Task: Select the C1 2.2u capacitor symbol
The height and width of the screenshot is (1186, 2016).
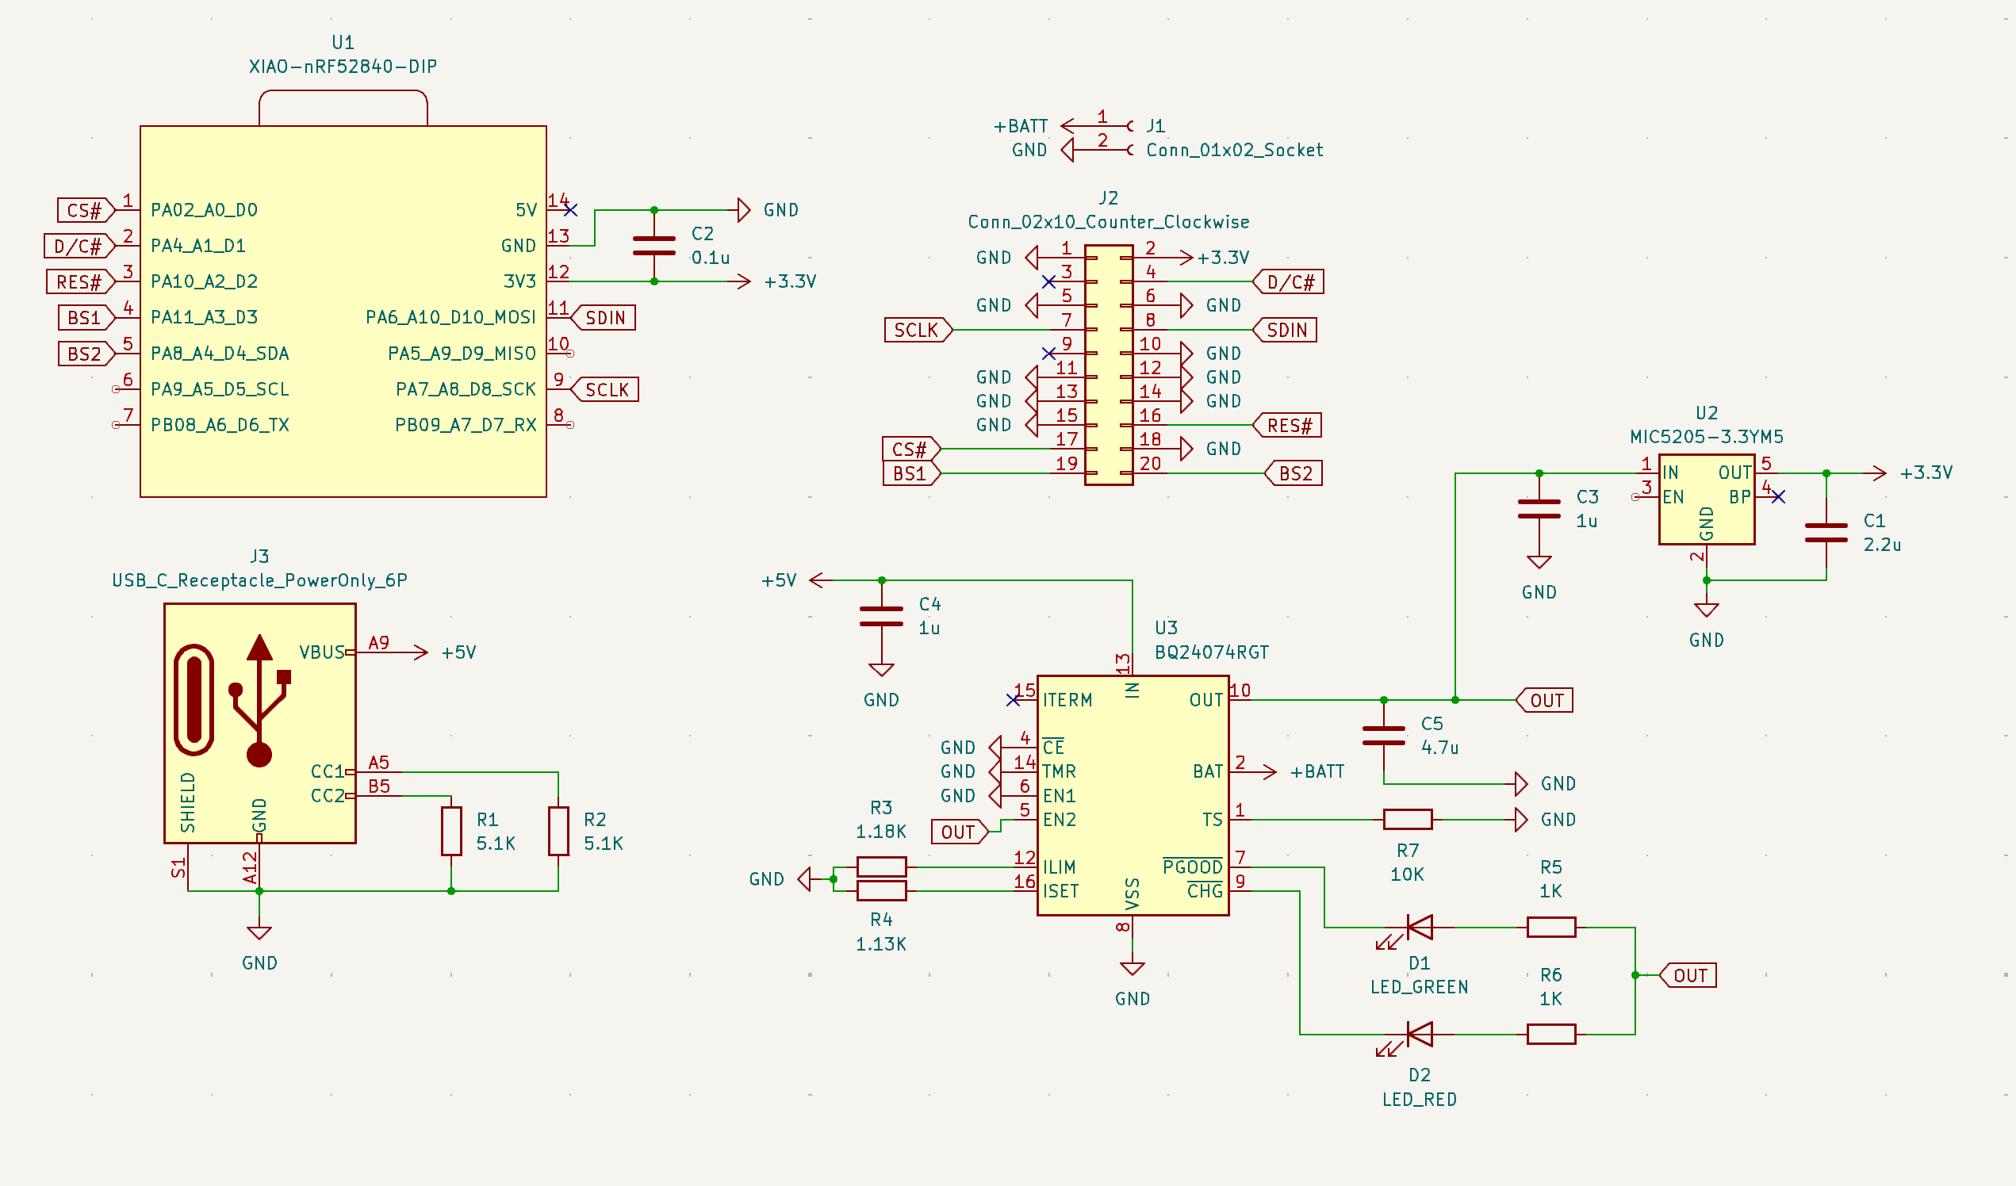Action: pos(1826,534)
